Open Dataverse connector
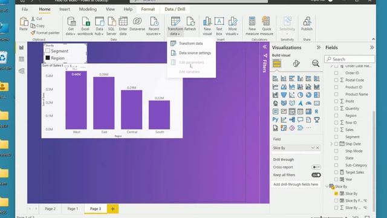The image size is (387, 218). point(137,24)
